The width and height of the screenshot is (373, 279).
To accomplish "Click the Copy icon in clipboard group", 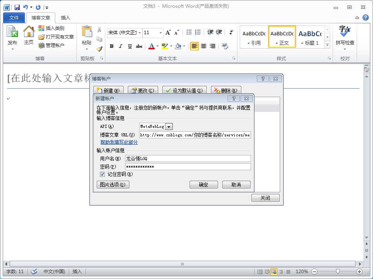I will (99, 39).
